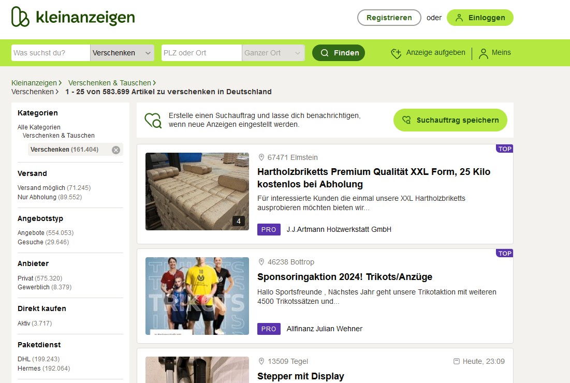This screenshot has width=570, height=383.
Task: Open the Sponsoringaktion 2024! Trikots/Anzüge title
Action: pyautogui.click(x=345, y=277)
